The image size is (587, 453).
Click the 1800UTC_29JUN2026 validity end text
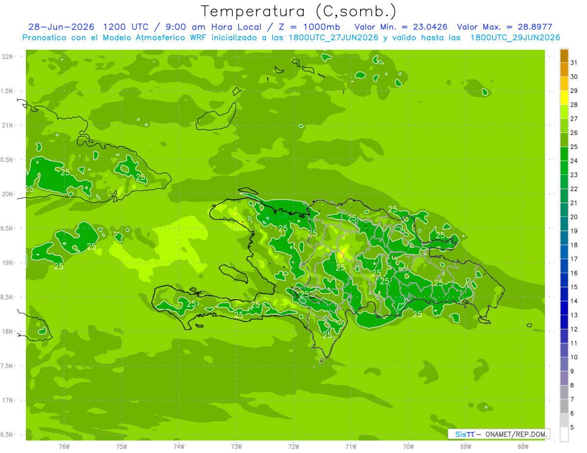point(515,38)
